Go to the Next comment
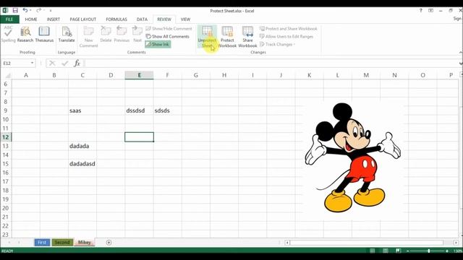 [137, 34]
